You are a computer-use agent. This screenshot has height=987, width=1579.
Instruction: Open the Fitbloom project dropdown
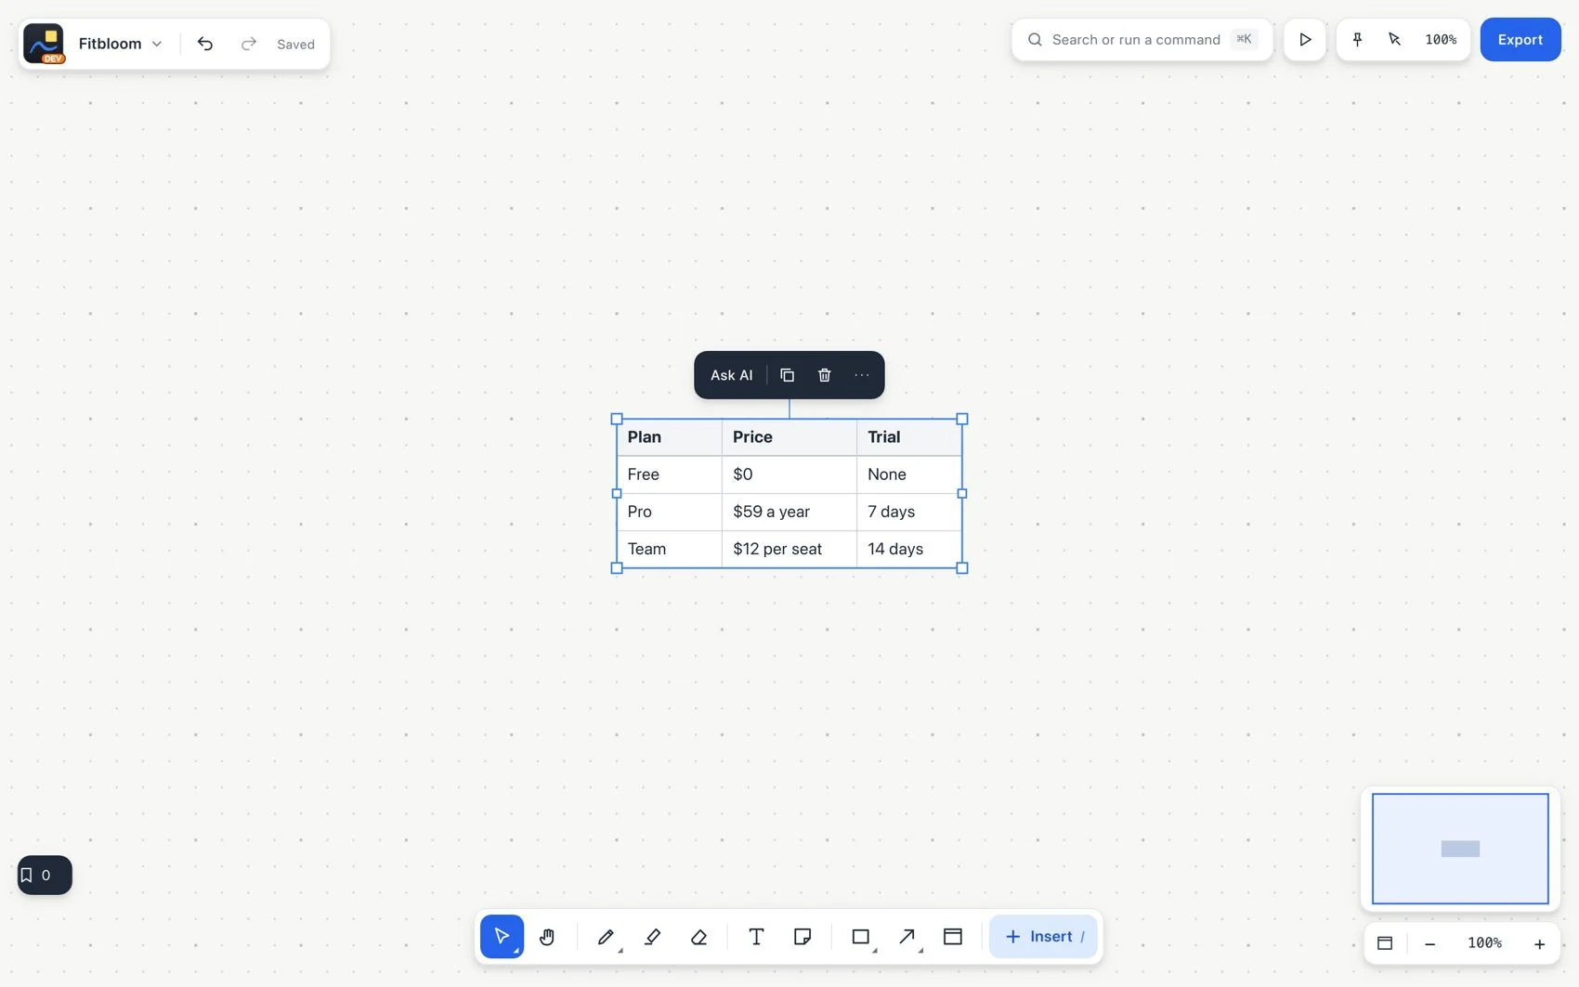click(x=121, y=44)
